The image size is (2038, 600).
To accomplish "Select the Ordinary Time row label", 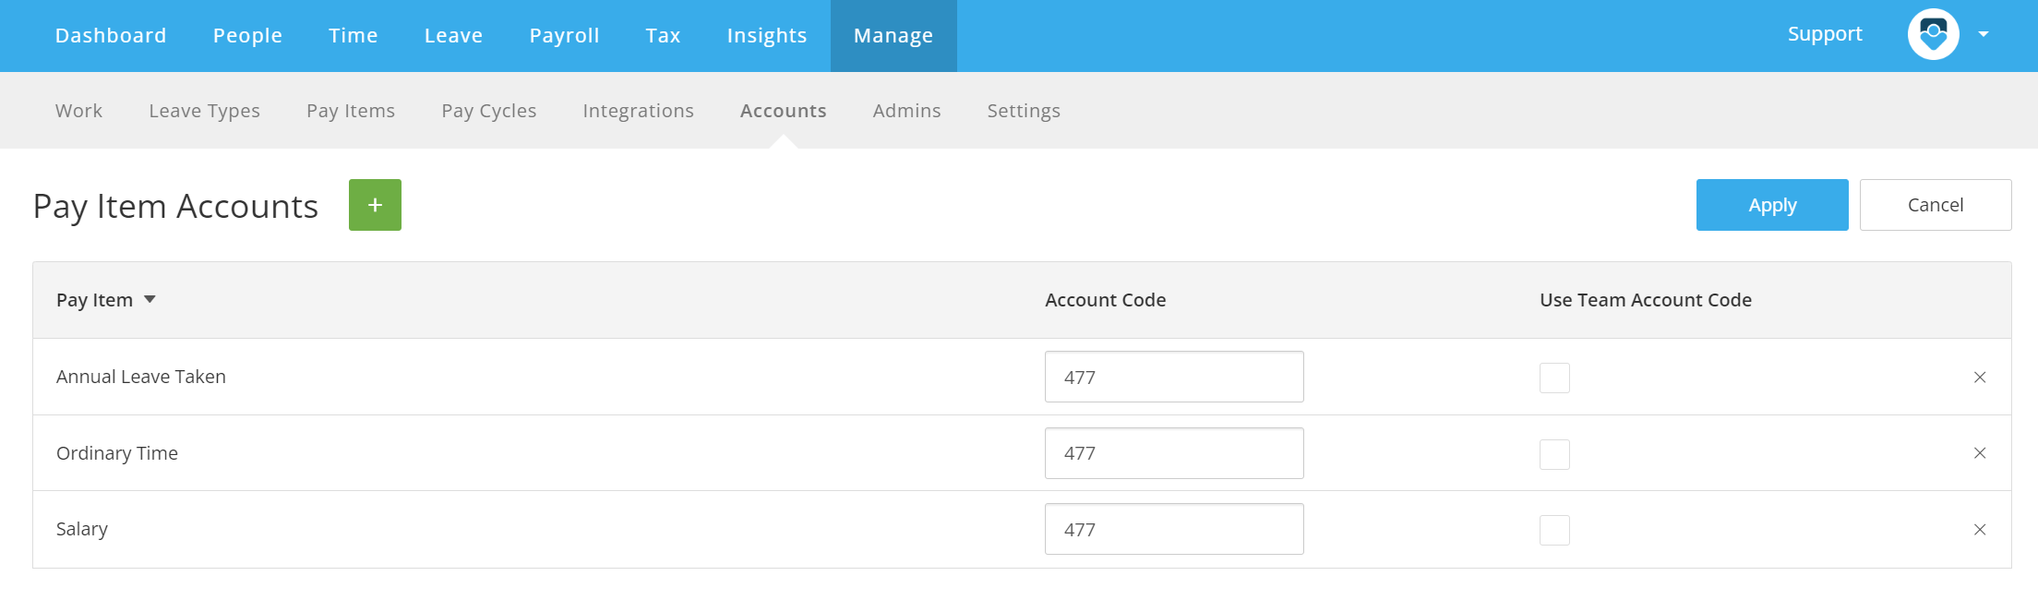I will tap(116, 453).
